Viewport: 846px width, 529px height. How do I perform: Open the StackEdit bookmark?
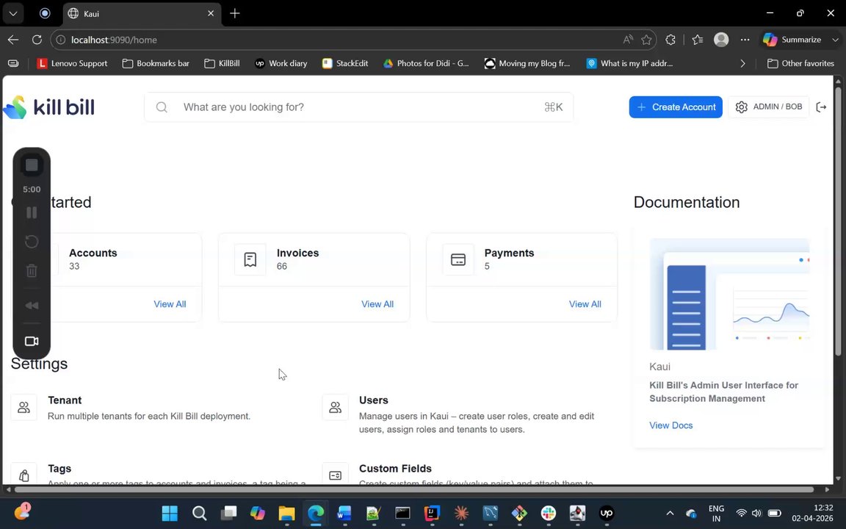(345, 63)
